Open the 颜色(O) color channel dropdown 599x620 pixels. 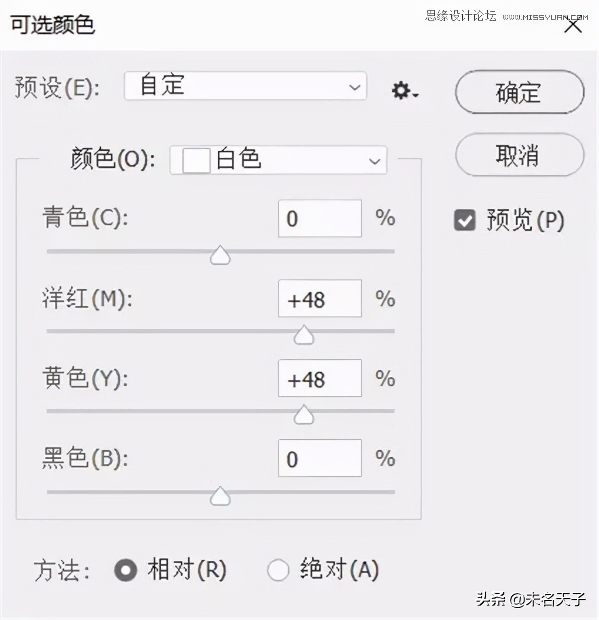click(x=373, y=161)
